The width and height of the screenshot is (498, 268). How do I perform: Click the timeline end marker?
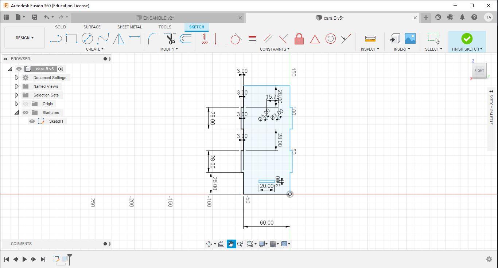coord(70,259)
